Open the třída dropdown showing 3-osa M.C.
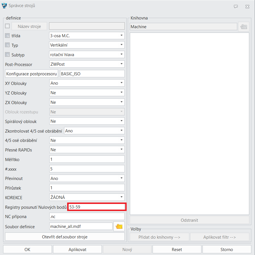 (x=87, y=36)
